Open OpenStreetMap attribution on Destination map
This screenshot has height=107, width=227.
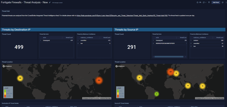click(x=95, y=98)
